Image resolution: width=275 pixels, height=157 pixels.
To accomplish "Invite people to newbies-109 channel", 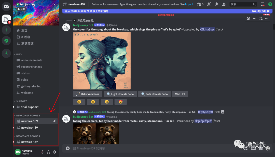I will (55, 121).
